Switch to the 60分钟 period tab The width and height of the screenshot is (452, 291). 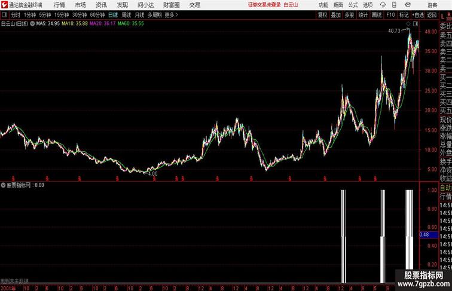[97, 15]
